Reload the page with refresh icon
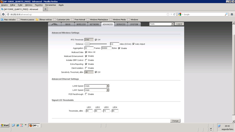The image size is (235, 132). point(174,14)
